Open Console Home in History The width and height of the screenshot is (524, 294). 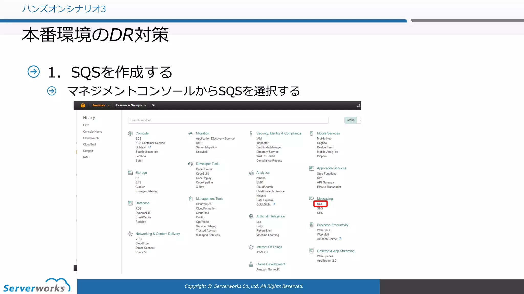click(x=92, y=132)
